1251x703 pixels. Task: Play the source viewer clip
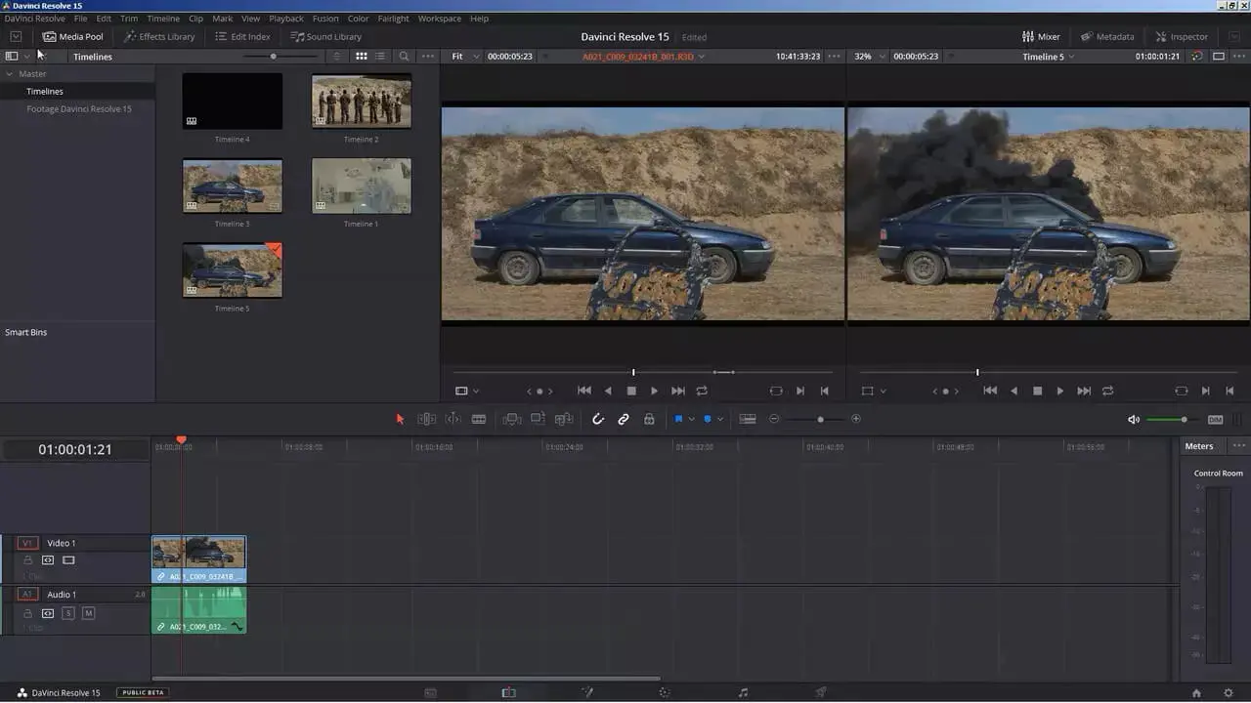pyautogui.click(x=655, y=391)
